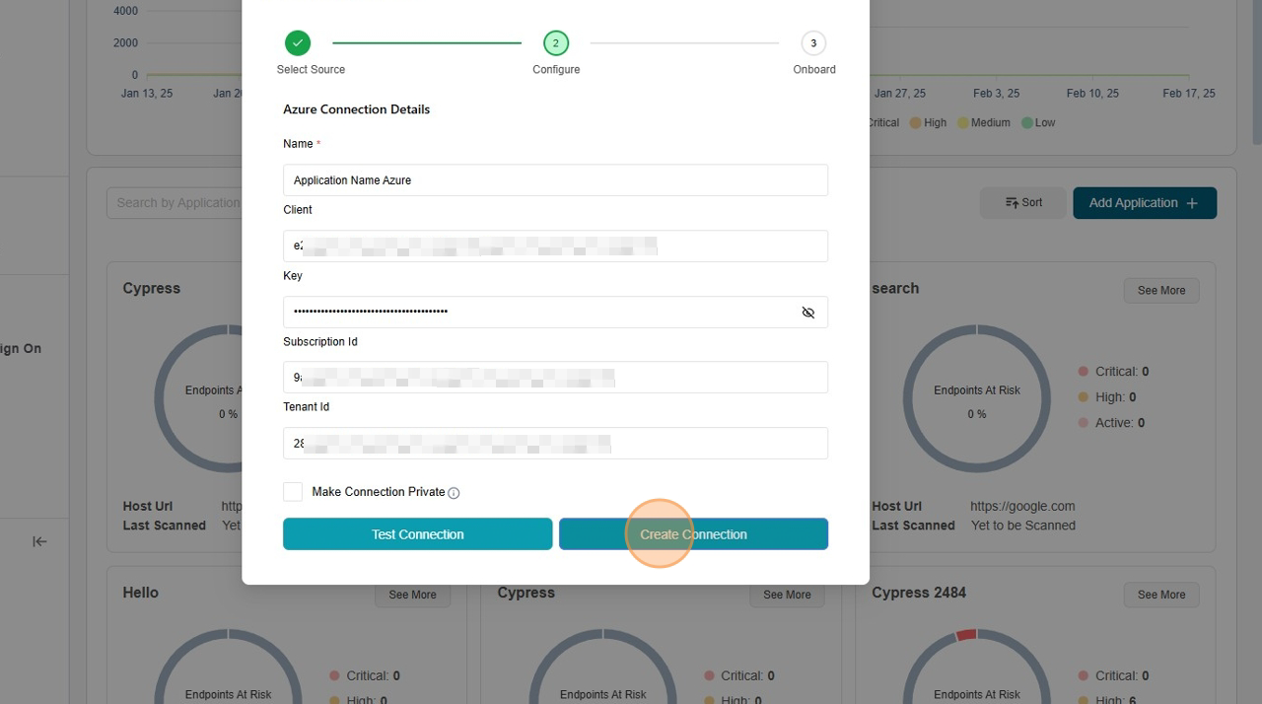Click the Name input field
1262x704 pixels.
[555, 180]
